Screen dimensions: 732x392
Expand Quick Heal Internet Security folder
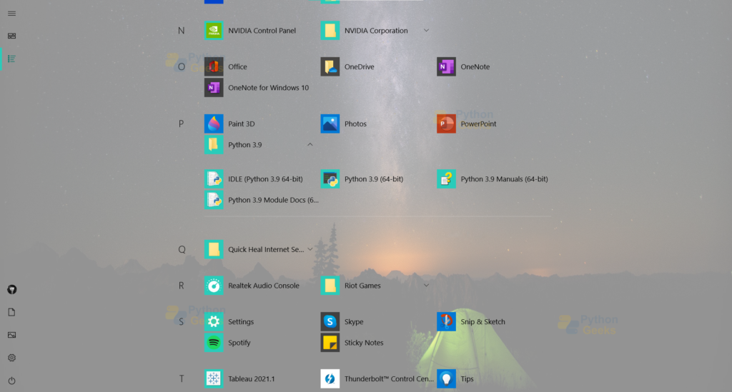pyautogui.click(x=310, y=250)
